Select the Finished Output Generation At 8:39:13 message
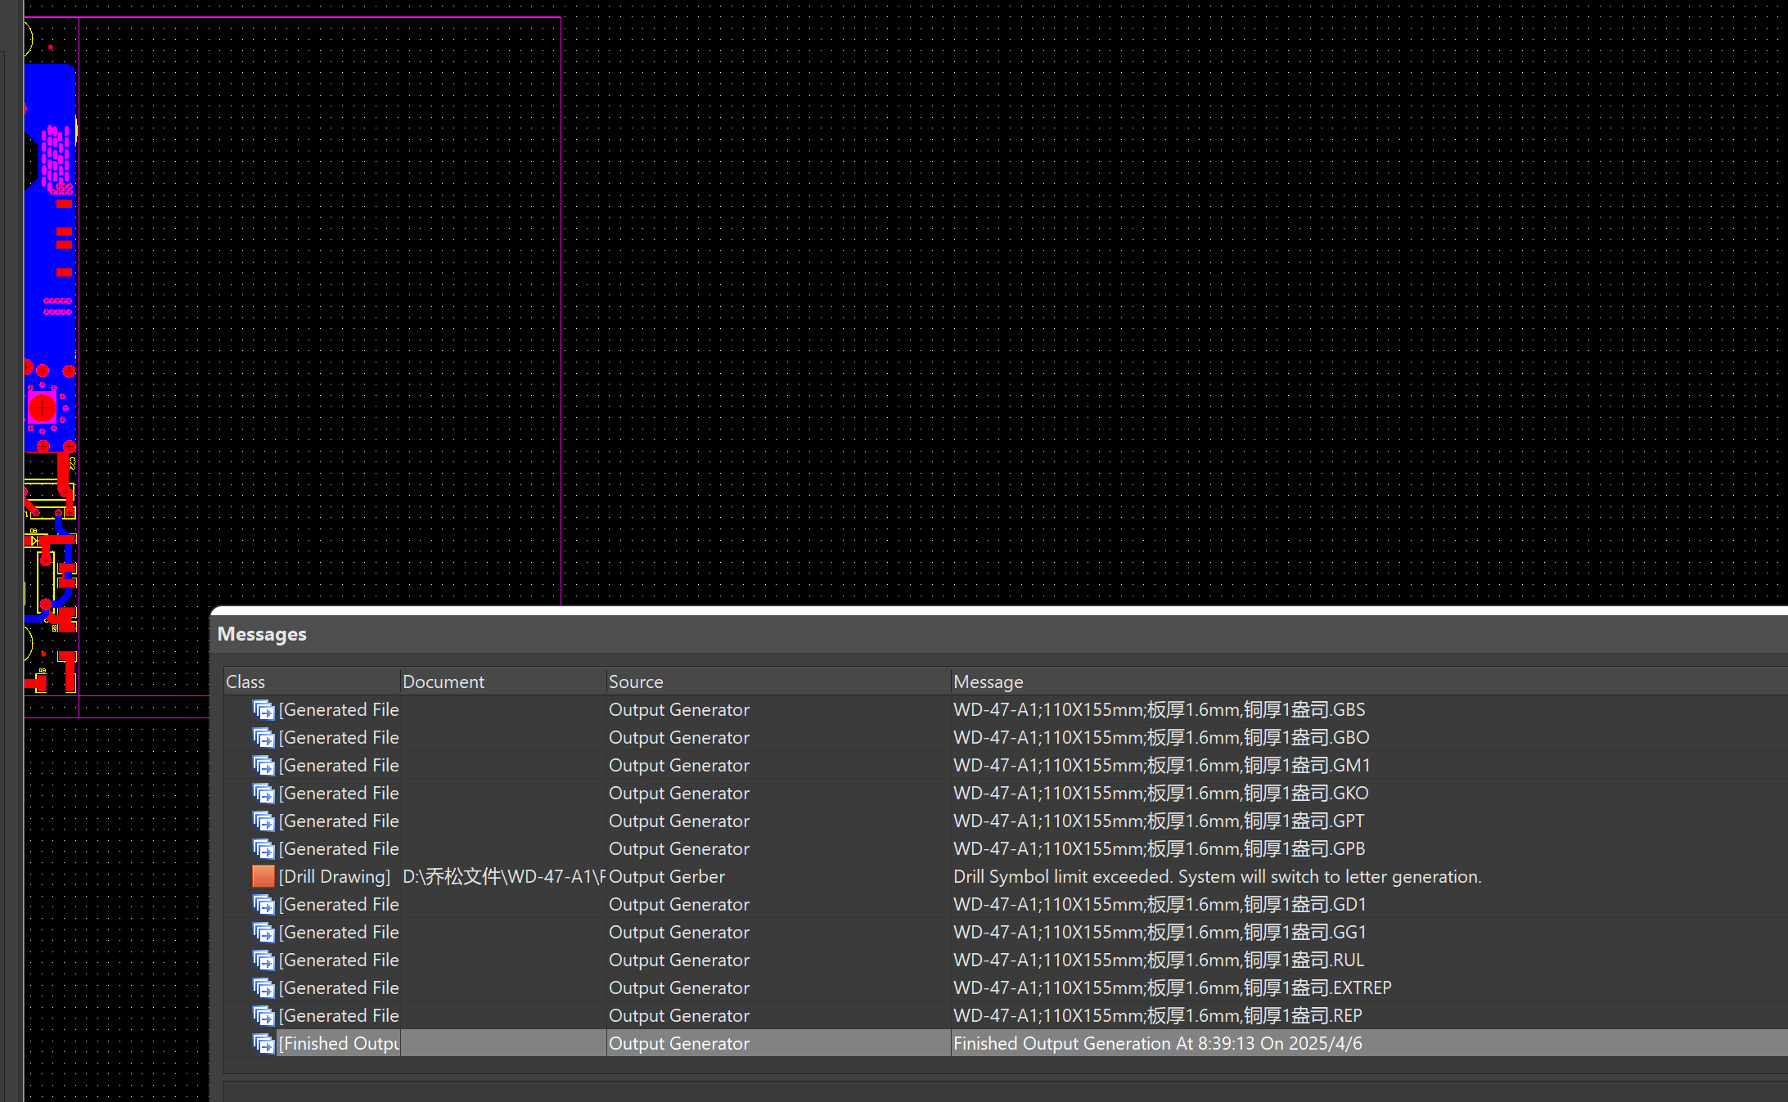The image size is (1788, 1102). (x=1158, y=1044)
